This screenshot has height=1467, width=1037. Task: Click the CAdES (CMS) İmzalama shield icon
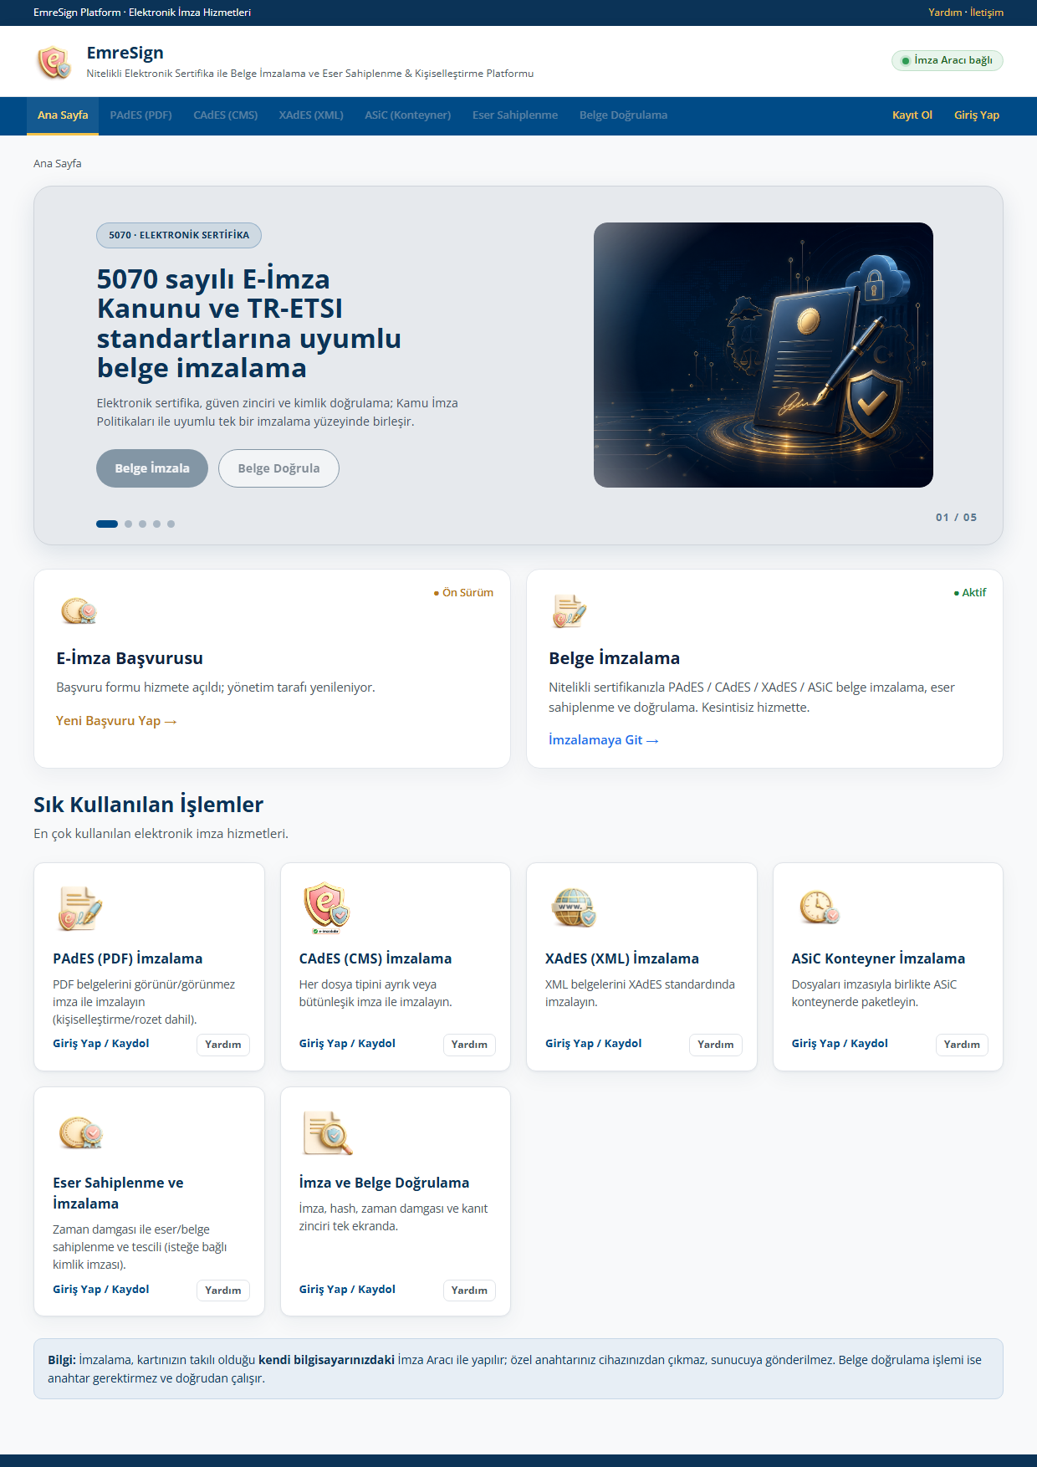pyautogui.click(x=326, y=908)
